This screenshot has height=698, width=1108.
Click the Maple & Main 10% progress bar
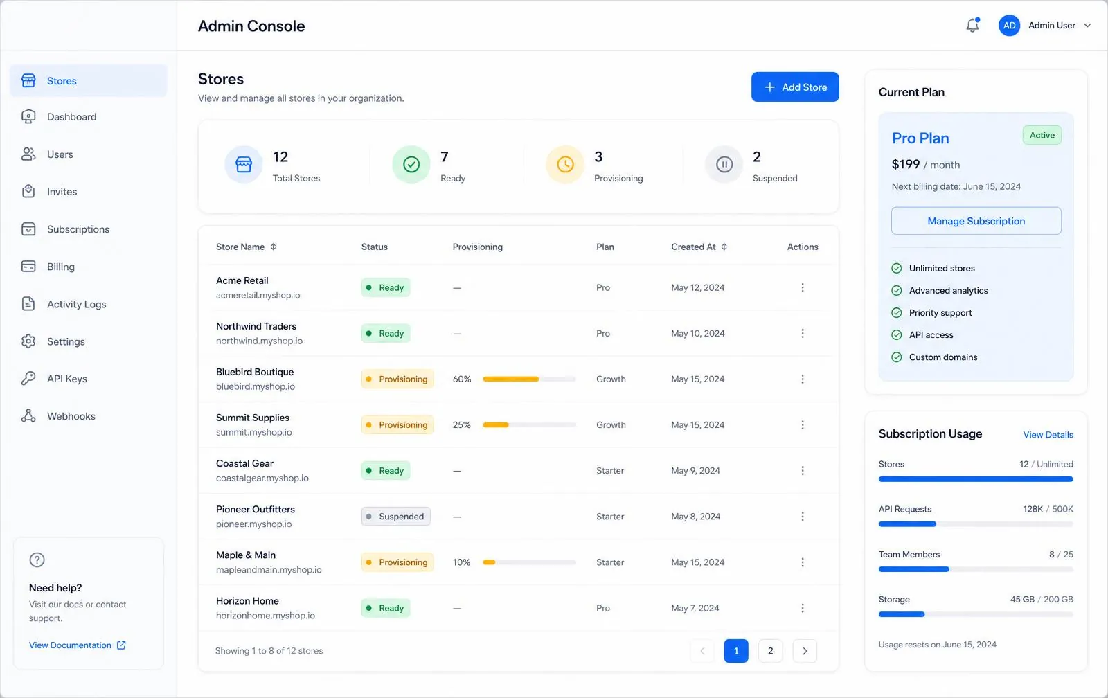tap(529, 562)
